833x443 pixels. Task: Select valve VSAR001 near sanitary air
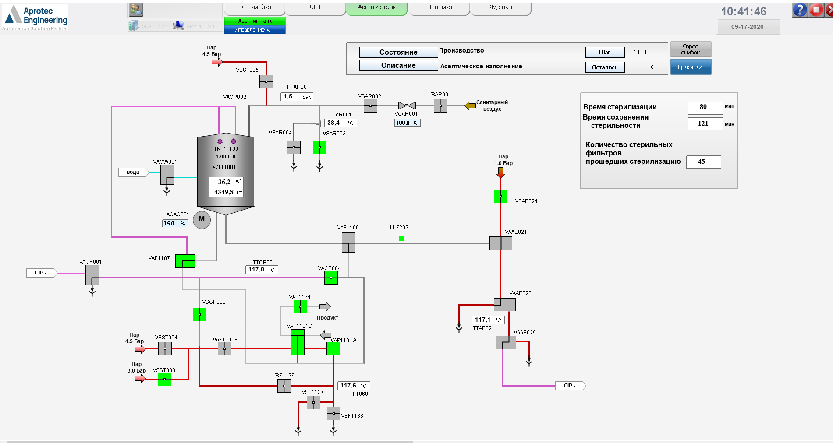pyautogui.click(x=440, y=105)
